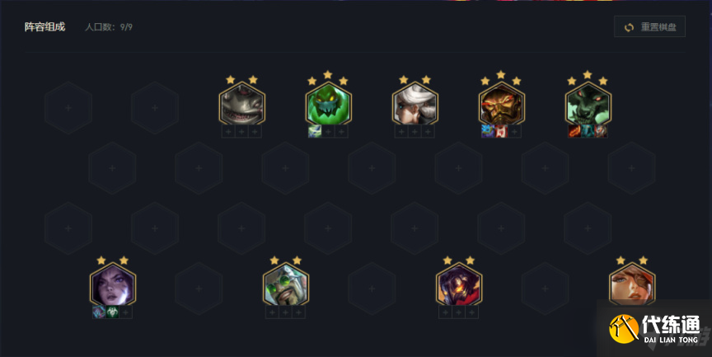Screen dimensions: 712x357
Task: Select the purple-haired Kai'Sa champion portrait
Action: (113, 284)
